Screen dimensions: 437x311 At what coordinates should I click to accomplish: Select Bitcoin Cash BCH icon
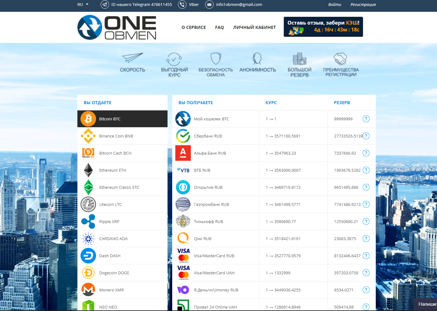88,153
